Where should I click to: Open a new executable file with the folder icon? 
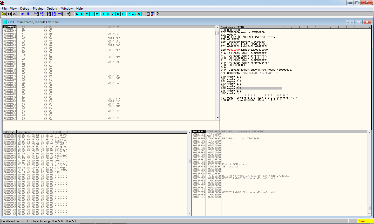click(x=4, y=14)
